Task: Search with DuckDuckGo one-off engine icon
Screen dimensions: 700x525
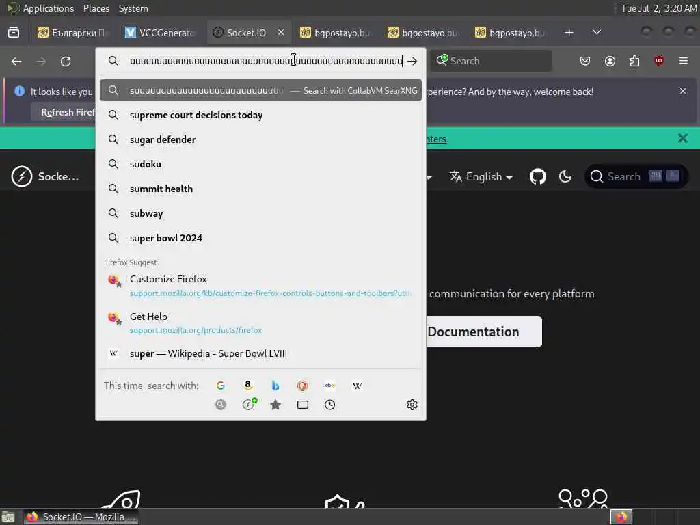Action: (x=302, y=386)
